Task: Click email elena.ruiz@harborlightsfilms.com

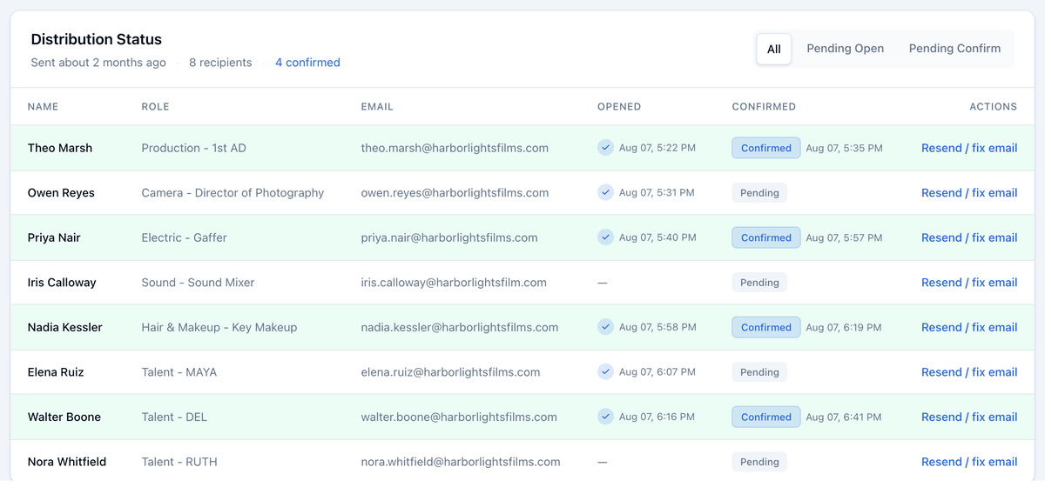Action: (450, 372)
